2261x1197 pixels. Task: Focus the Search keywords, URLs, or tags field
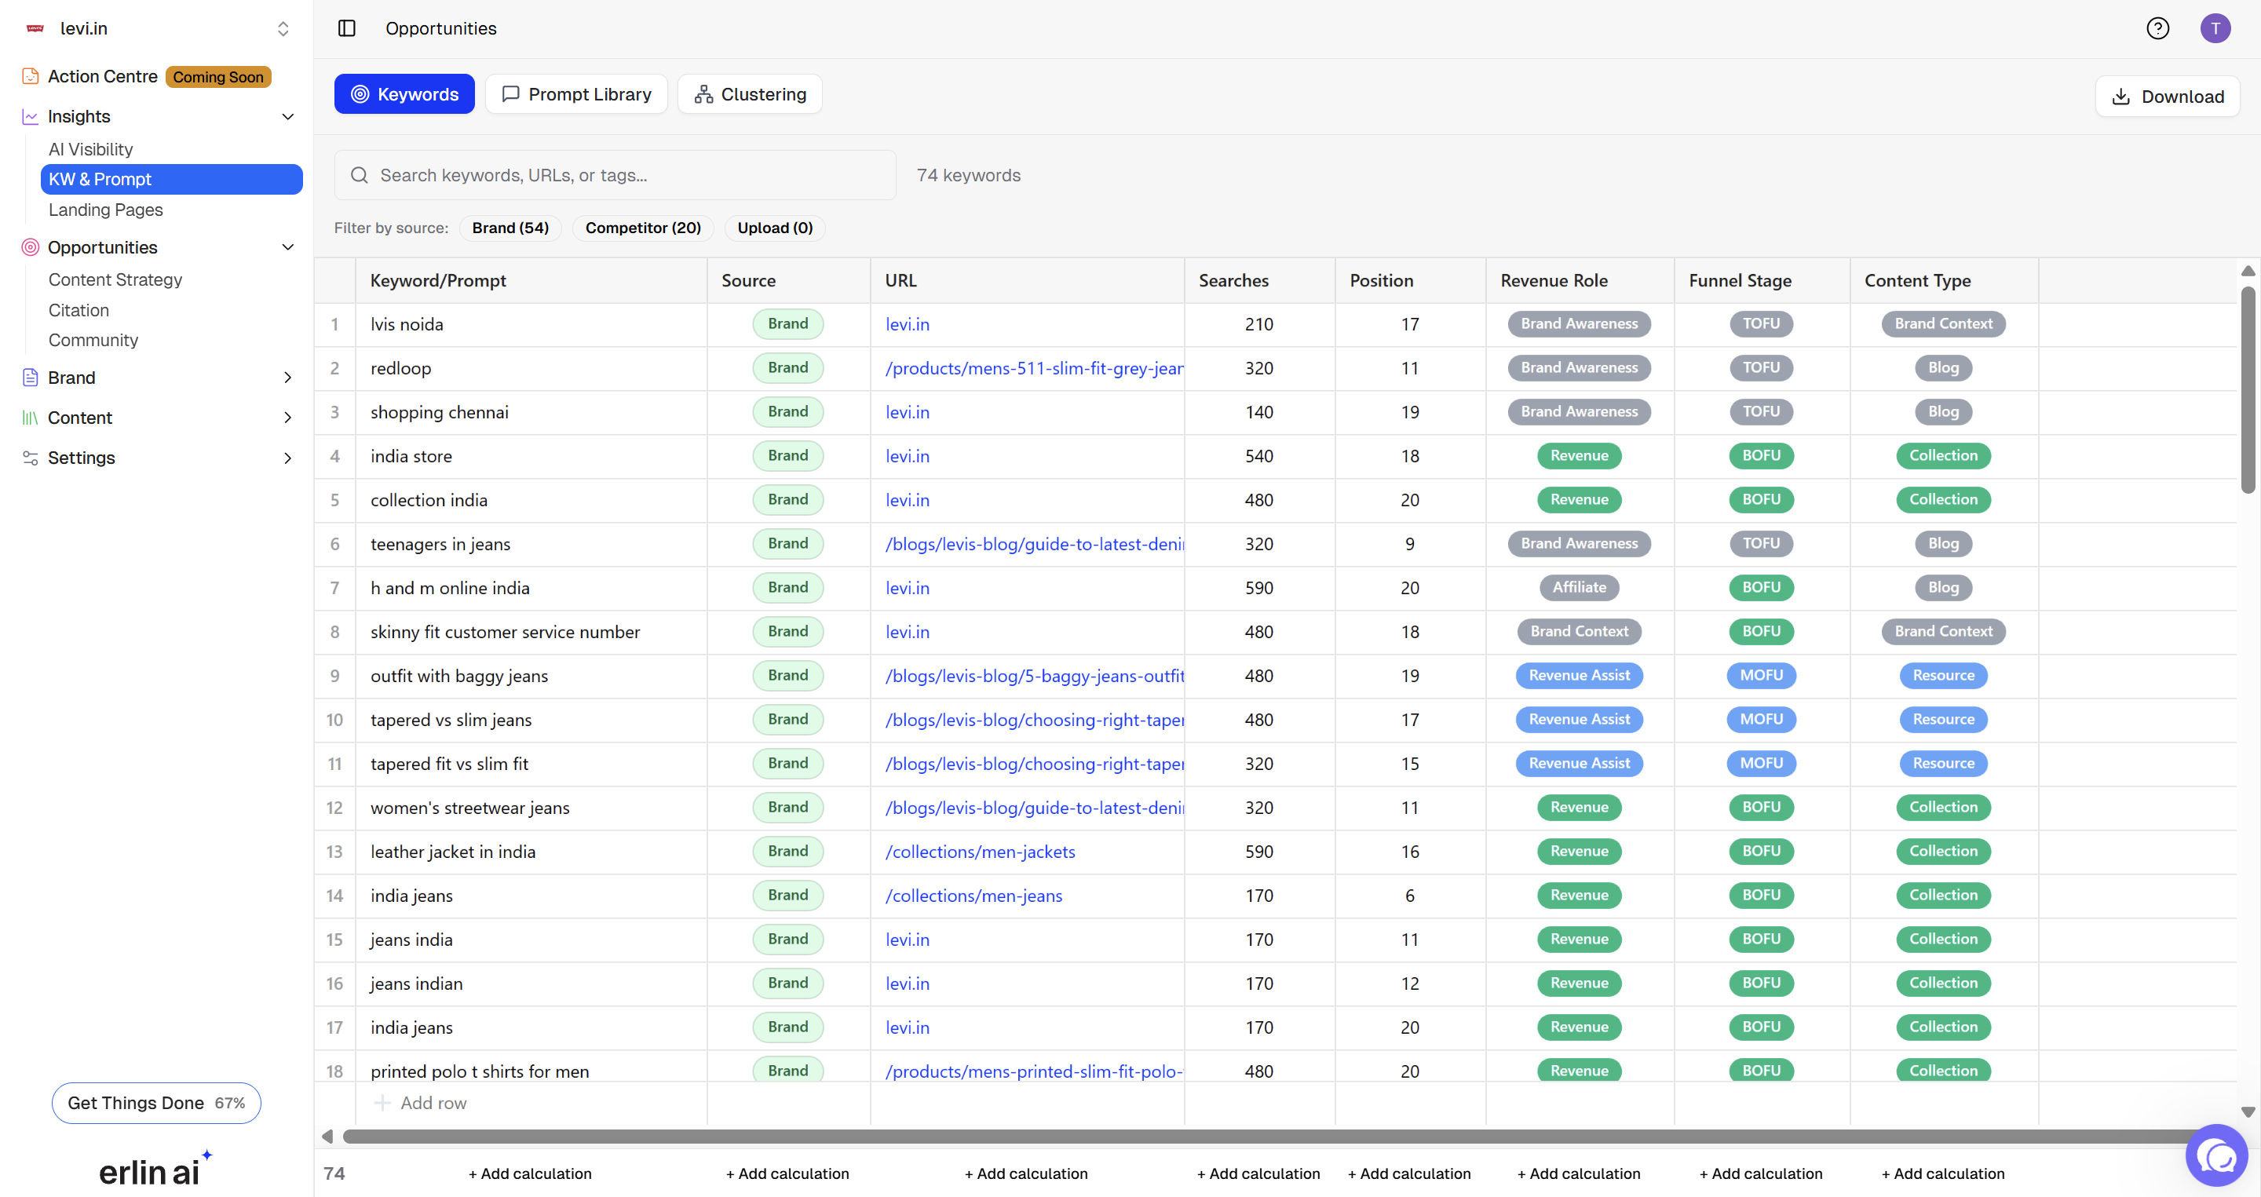(x=615, y=176)
